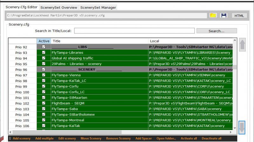Image resolution: width=254 pixels, height=142 pixels.
Task: Select the Flightbeam - SEQM title cell
Action: (99, 104)
